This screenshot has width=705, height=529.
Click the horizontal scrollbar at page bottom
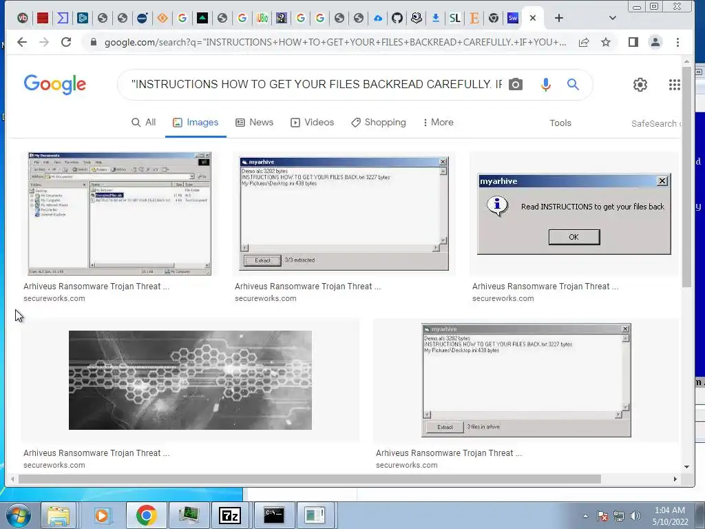[309, 479]
